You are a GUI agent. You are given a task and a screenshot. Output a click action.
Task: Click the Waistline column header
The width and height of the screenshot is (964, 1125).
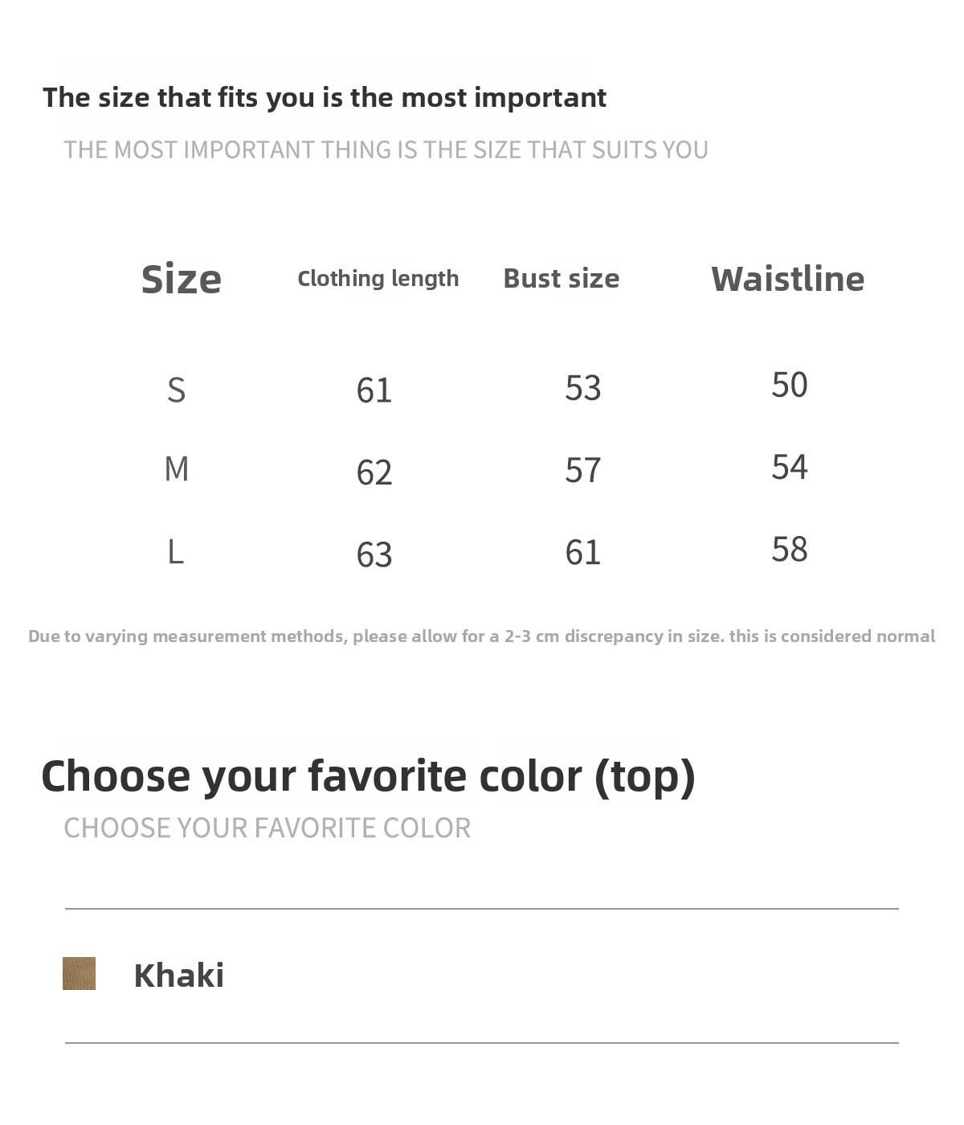point(787,279)
